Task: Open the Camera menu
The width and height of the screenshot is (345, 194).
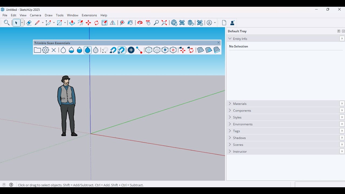Action: pyautogui.click(x=36, y=15)
